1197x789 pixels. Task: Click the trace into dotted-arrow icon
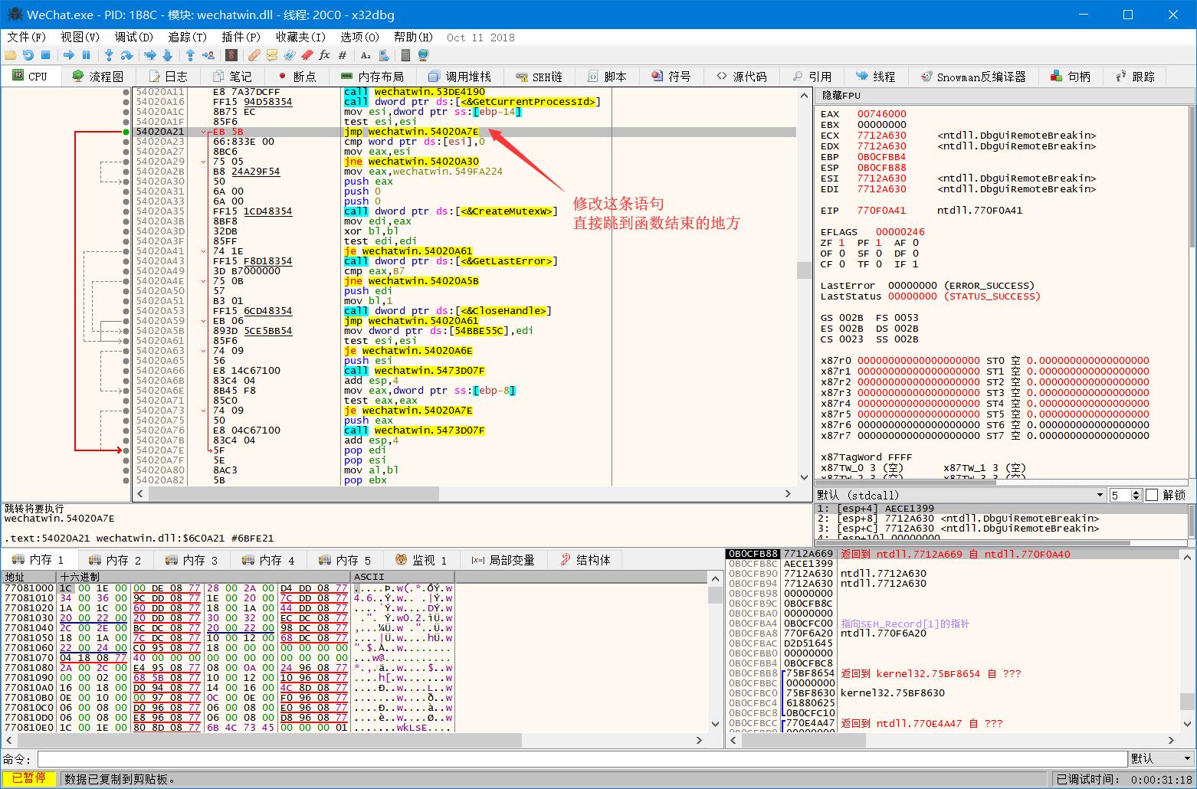pos(150,55)
